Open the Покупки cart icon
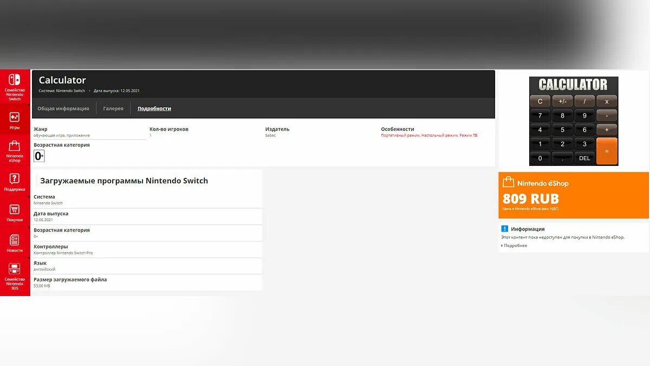 coord(15,209)
